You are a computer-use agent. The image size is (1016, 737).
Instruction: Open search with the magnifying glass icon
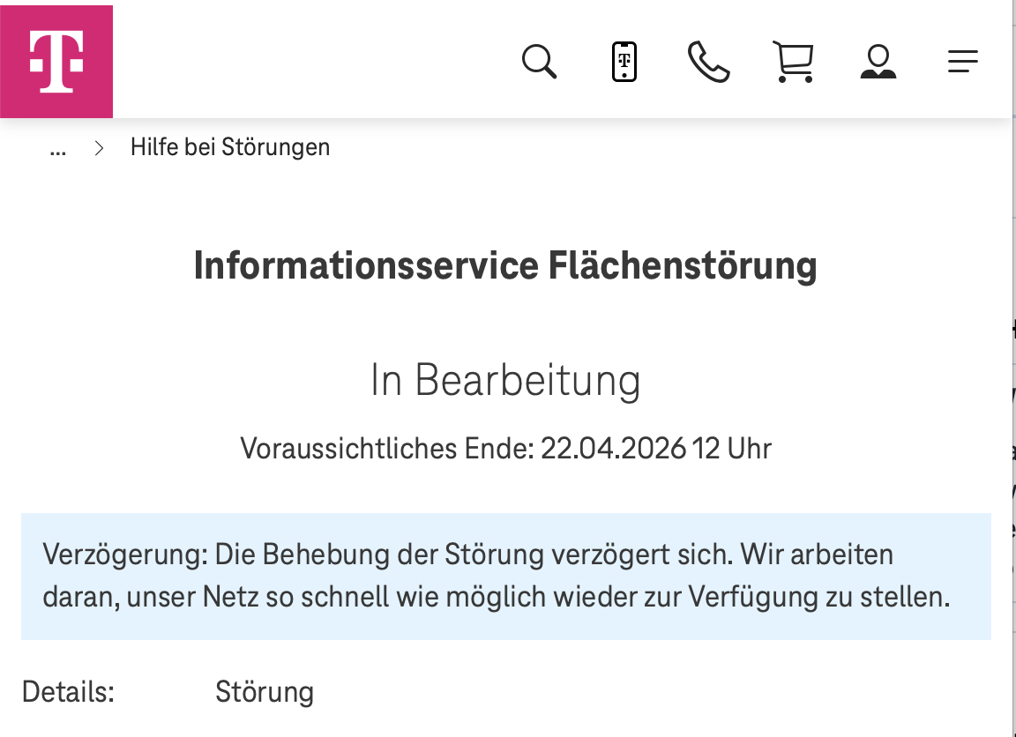pyautogui.click(x=539, y=63)
